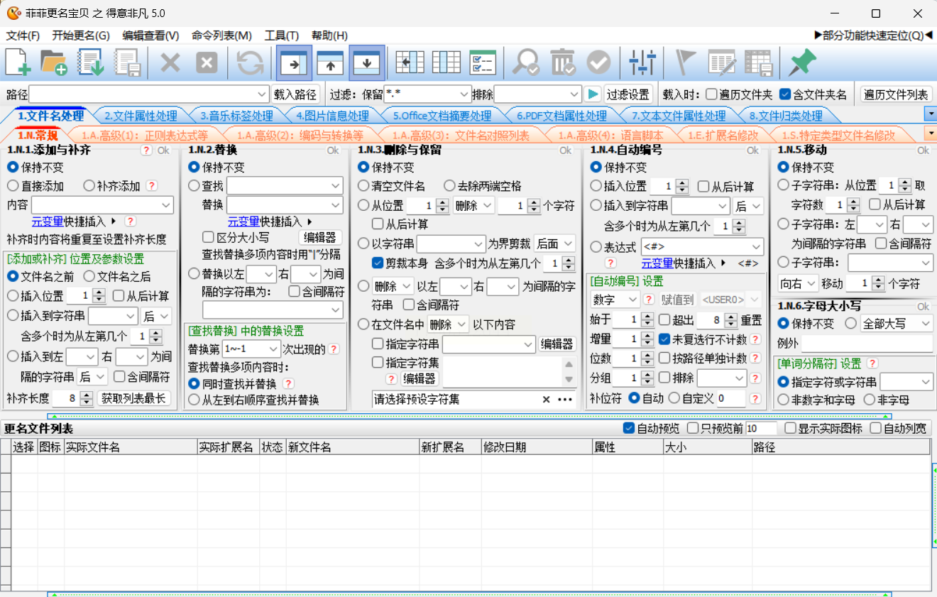Click the refresh arrows toolbar icon
This screenshot has width=937, height=597.
250,63
